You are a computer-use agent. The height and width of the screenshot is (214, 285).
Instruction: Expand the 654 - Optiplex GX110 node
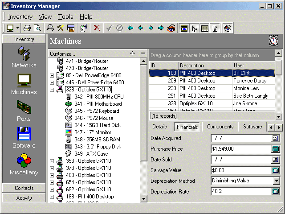[52, 182]
